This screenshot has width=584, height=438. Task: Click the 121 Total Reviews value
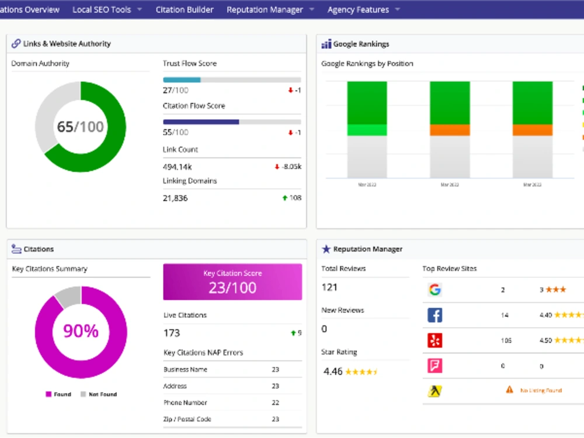pyautogui.click(x=329, y=287)
